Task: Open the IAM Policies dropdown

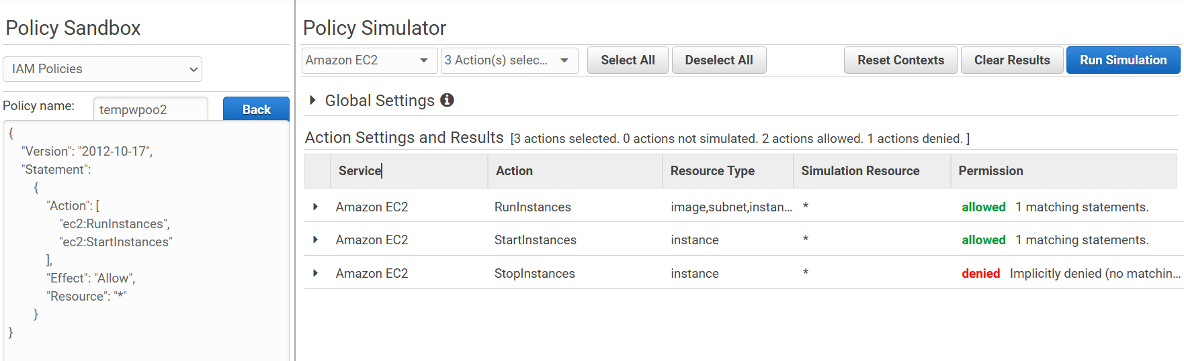Action: [103, 69]
